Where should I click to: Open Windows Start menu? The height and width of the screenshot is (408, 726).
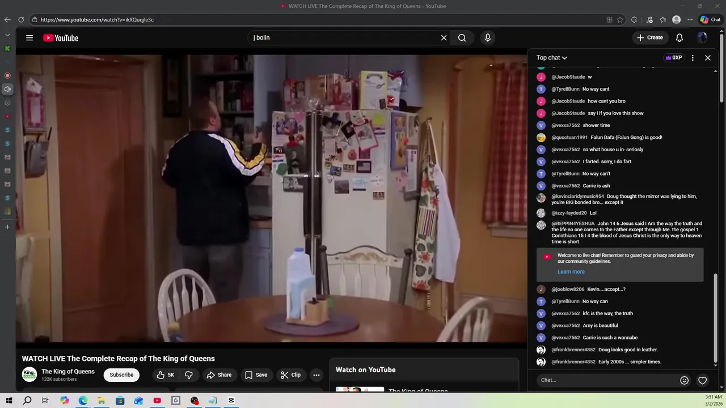coord(9,401)
